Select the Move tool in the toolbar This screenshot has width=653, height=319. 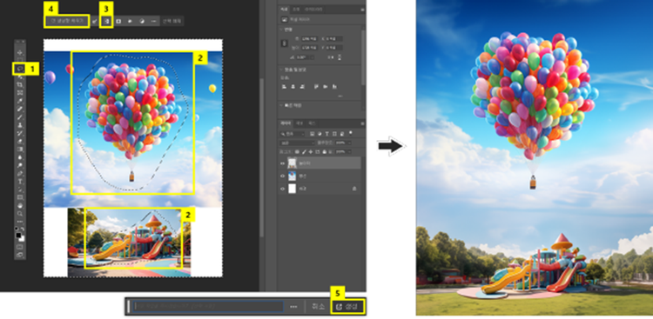click(x=20, y=52)
